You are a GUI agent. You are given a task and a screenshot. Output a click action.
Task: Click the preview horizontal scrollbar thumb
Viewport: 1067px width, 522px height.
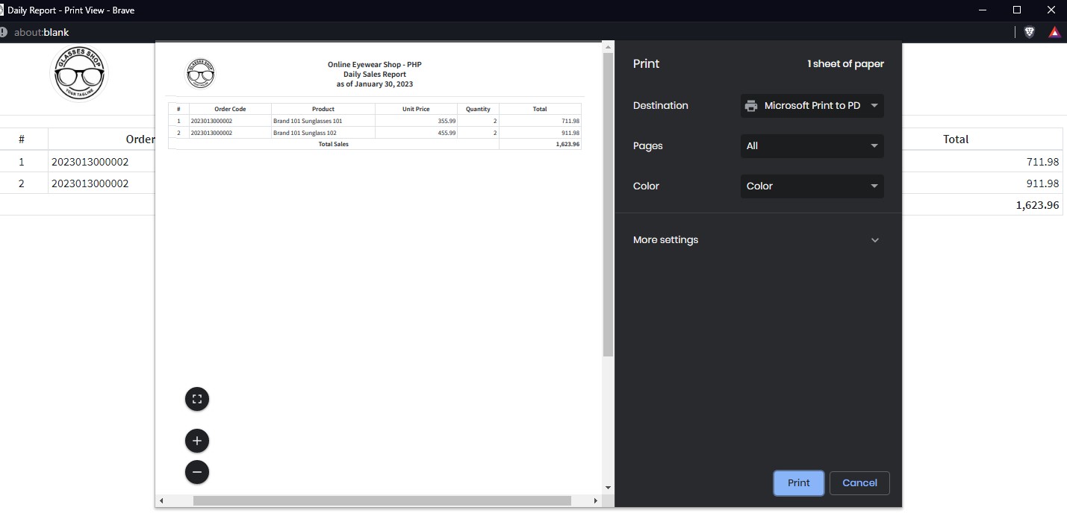382,501
